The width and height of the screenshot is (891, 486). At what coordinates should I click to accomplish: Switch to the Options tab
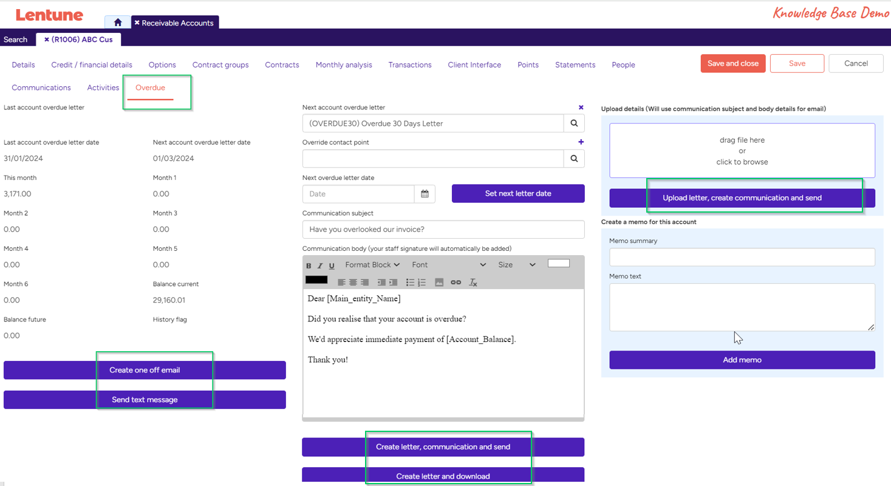[162, 64]
